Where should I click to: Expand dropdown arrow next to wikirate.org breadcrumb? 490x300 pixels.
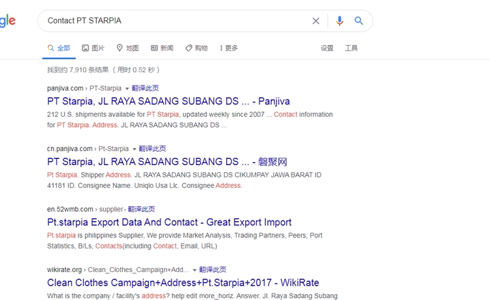click(x=195, y=270)
